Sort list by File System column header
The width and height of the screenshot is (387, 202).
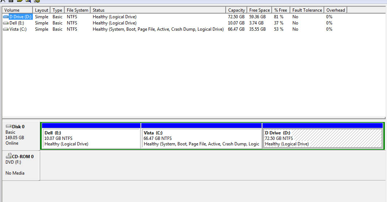point(77,10)
